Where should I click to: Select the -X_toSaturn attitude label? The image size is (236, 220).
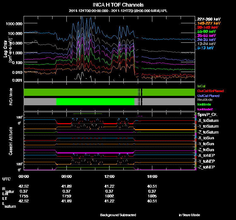208,121
